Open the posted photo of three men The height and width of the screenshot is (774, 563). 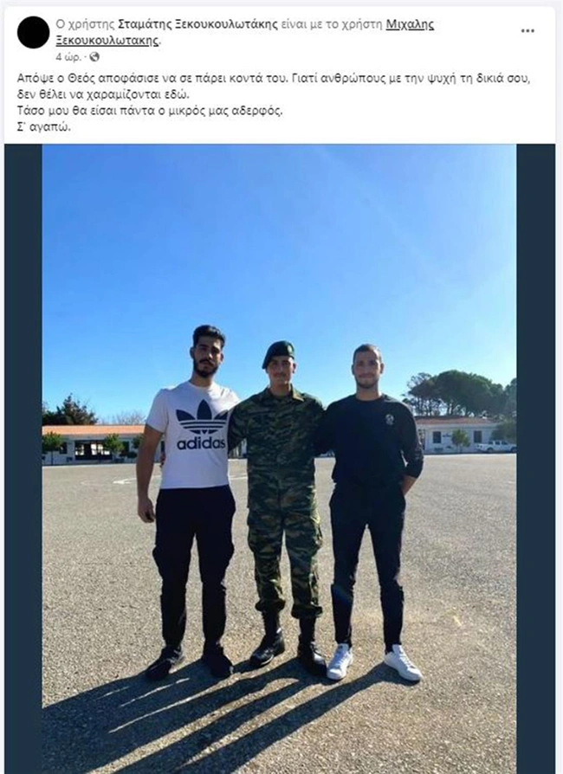click(280, 459)
